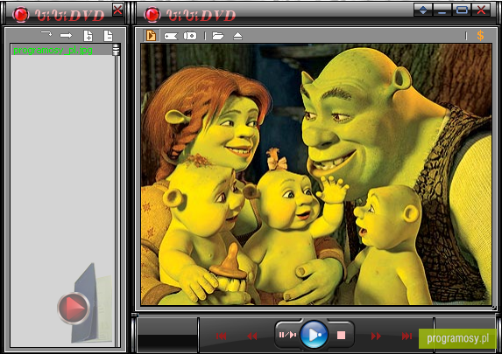
Task: Eject the disc
Action: (237, 36)
